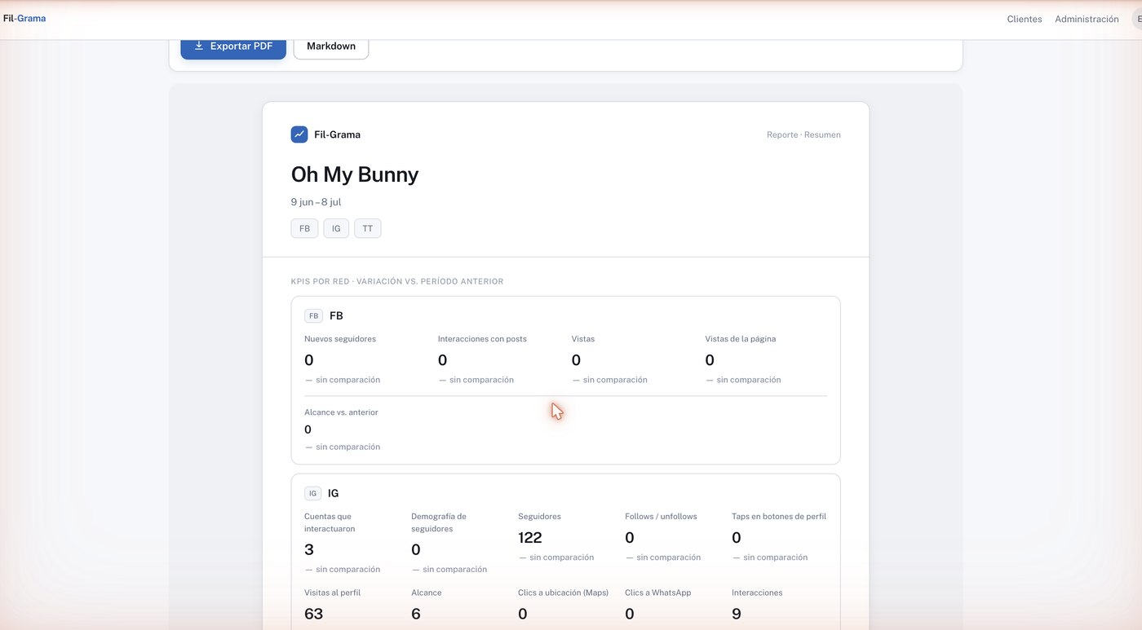Click the date range 9 jun – 8 jul
Viewport: 1142px width, 630px height.
point(316,202)
